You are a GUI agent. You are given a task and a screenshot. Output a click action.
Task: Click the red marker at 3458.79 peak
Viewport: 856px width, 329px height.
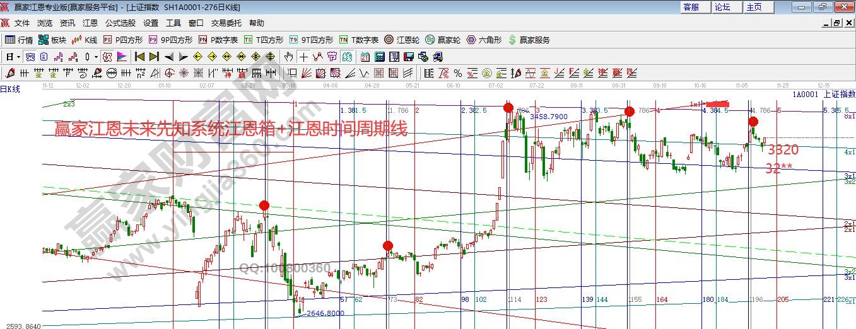[508, 108]
